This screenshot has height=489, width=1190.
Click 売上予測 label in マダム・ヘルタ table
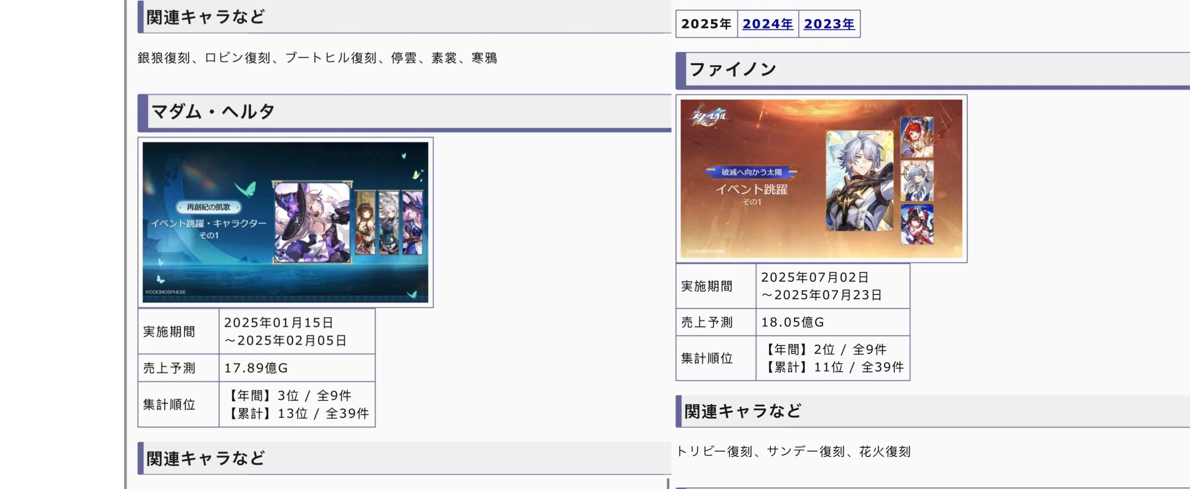pyautogui.click(x=169, y=368)
